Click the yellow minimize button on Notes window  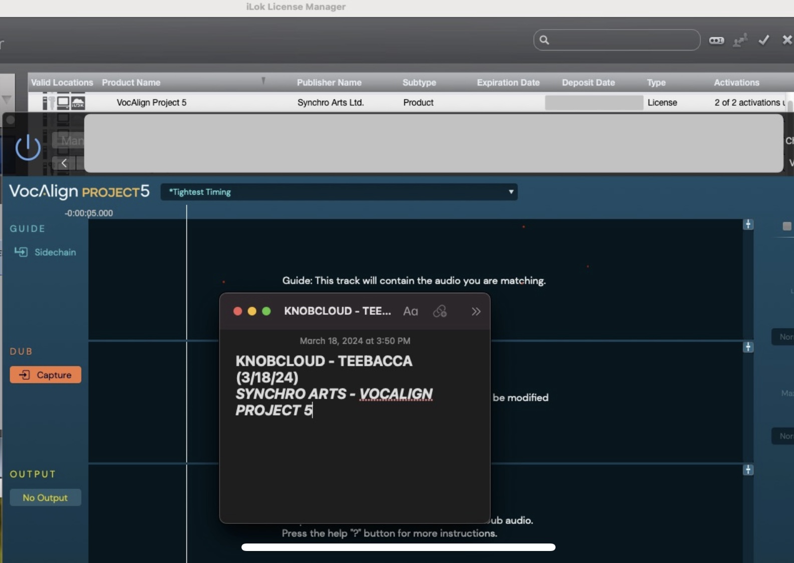[x=252, y=311]
